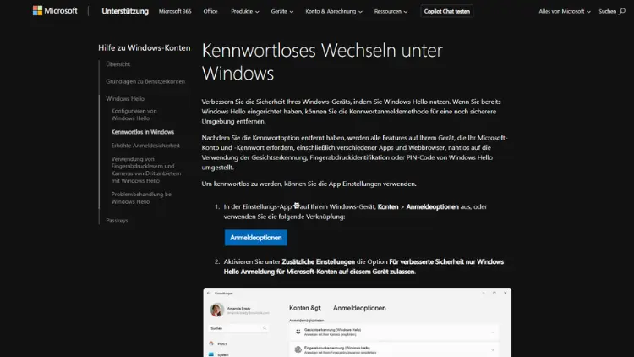Select Windows Hello sidebar section
The width and height of the screenshot is (634, 357).
125,99
